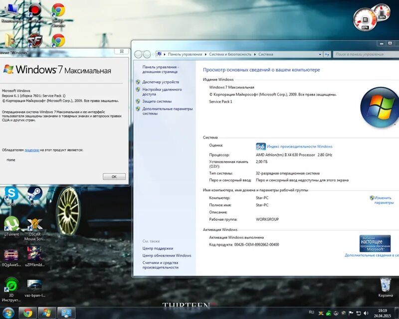This screenshot has height=319, width=399.
Task: Expand the arrow after Система и безопасность breadcrumb
Action: [255, 54]
